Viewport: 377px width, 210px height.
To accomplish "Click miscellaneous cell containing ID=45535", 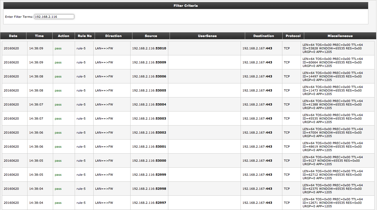I will 337,118.
